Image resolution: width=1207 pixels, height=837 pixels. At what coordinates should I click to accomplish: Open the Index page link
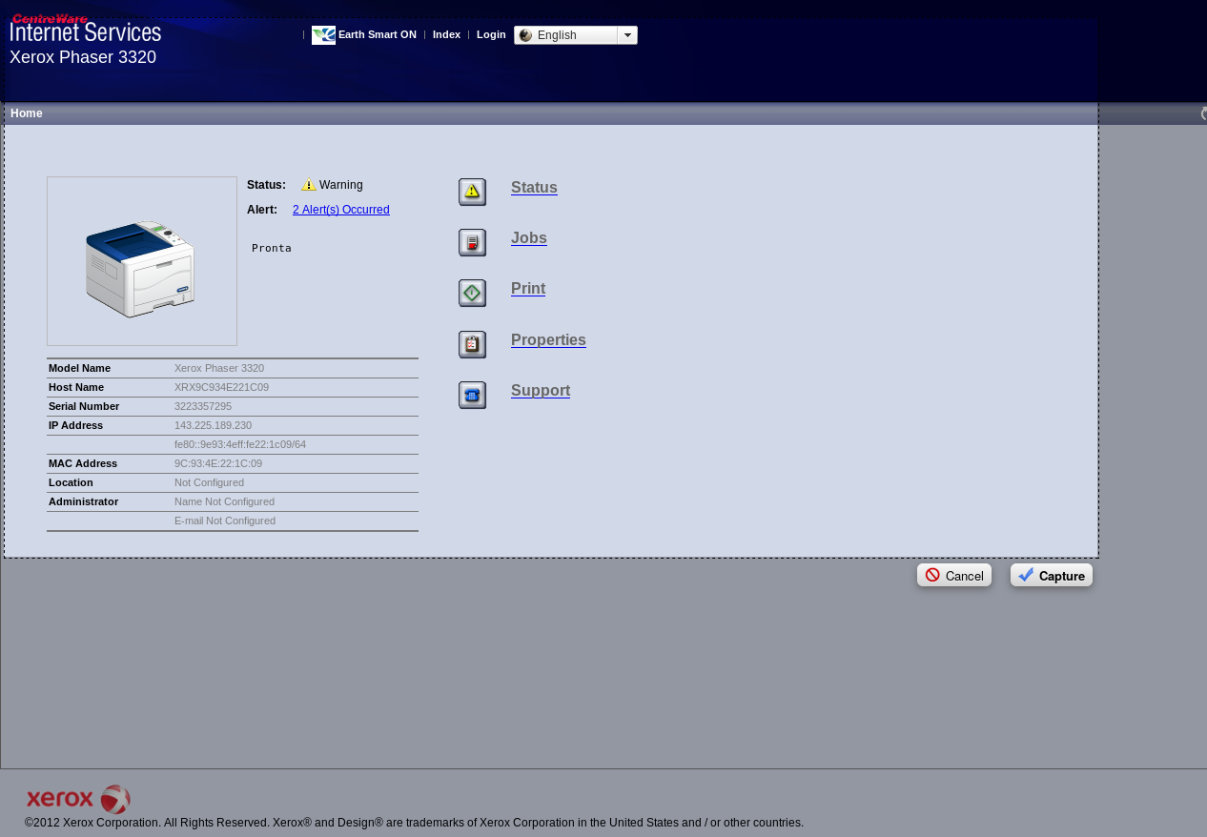[446, 34]
